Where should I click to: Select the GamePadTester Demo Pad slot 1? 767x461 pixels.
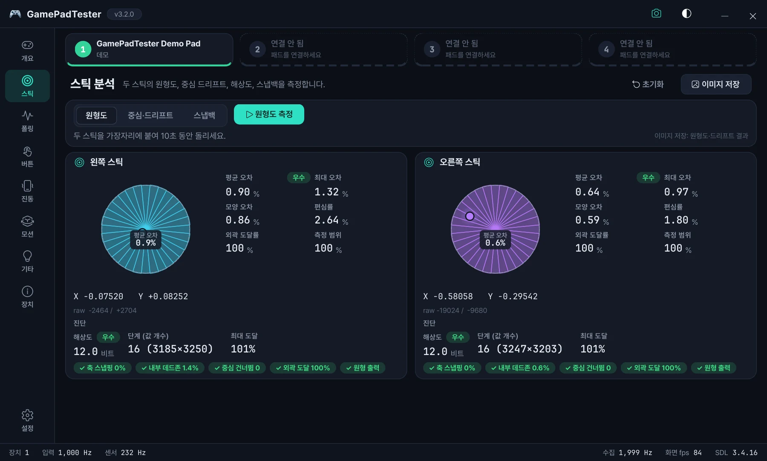pyautogui.click(x=149, y=49)
